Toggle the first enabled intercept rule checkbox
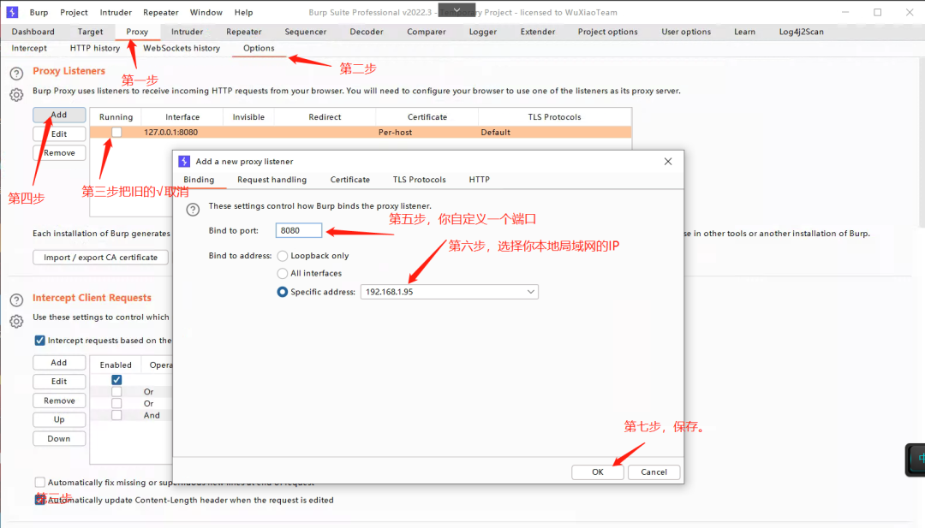 coord(116,380)
